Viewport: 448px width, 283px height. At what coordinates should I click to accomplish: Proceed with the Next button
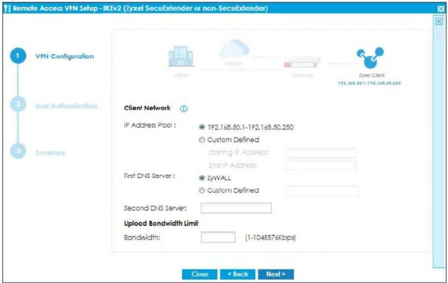(x=276, y=274)
